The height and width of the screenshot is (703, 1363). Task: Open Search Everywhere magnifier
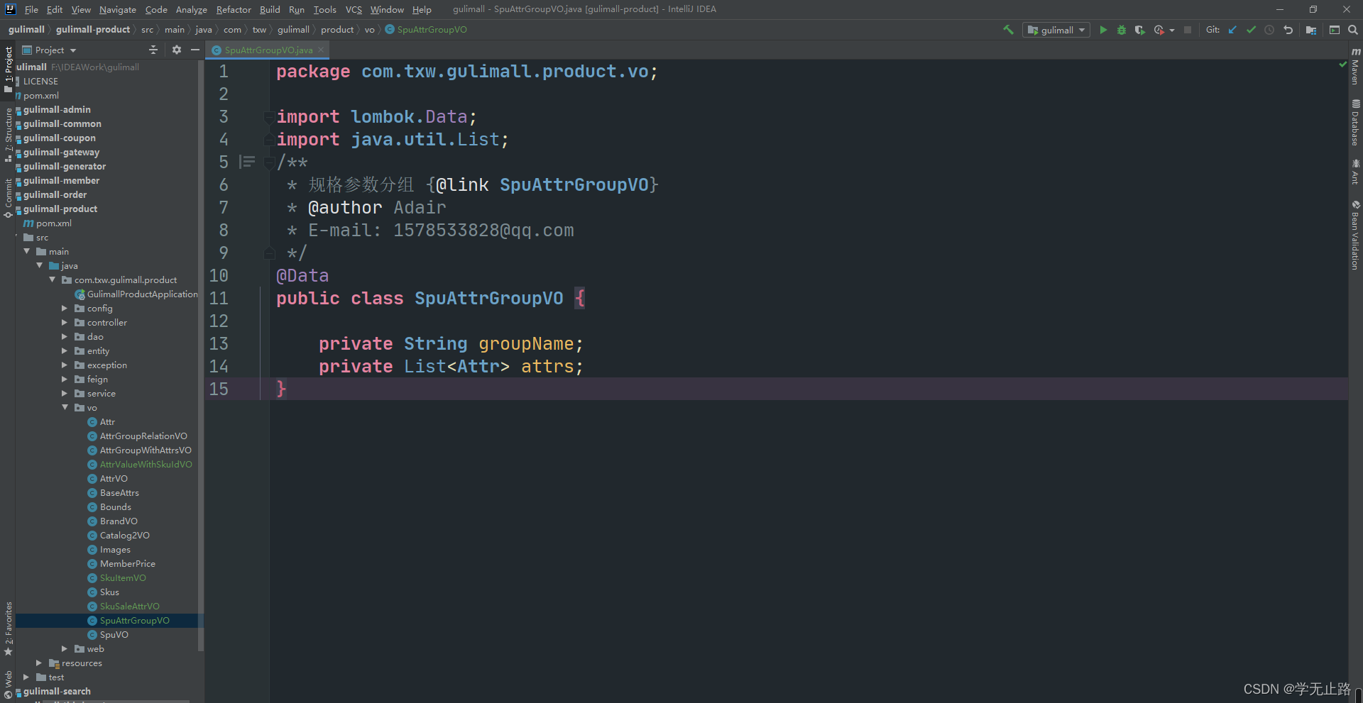[1353, 30]
